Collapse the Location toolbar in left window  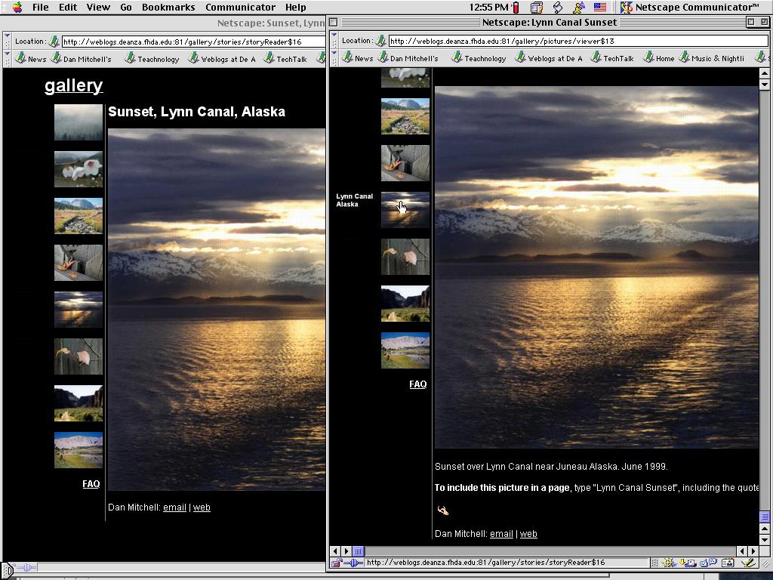pyautogui.click(x=7, y=42)
